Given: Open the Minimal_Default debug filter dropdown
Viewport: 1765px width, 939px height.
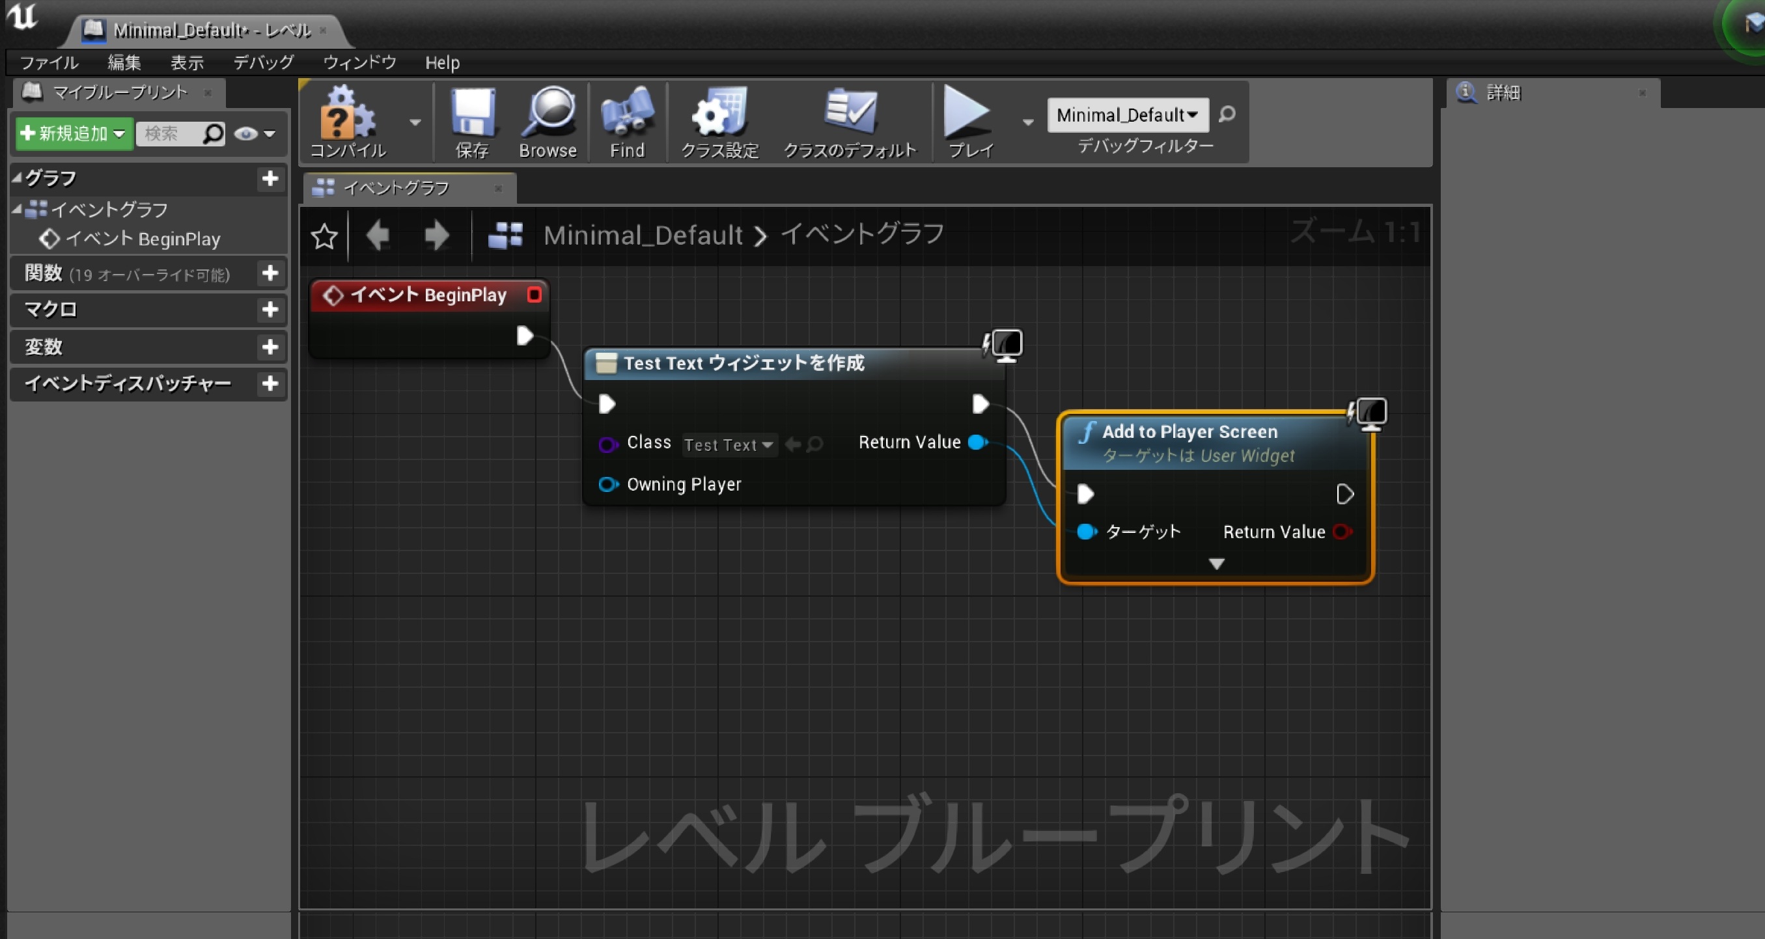Looking at the screenshot, I should click(x=1127, y=115).
